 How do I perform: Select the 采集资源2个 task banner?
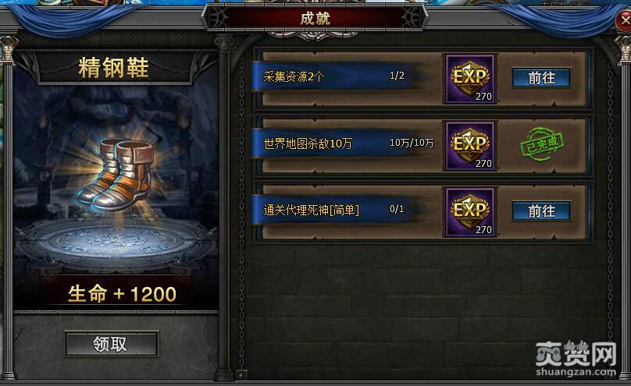[334, 76]
